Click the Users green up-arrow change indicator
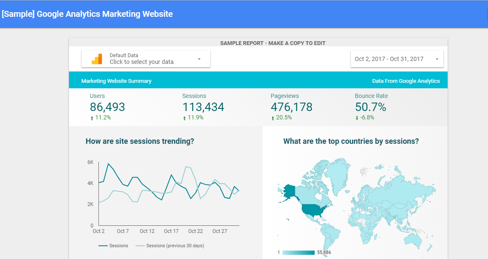The width and height of the screenshot is (488, 259). click(x=92, y=118)
